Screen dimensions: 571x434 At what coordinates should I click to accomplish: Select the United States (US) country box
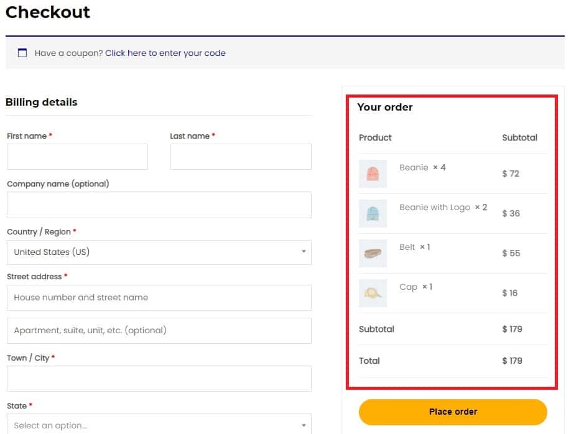pyautogui.click(x=159, y=252)
